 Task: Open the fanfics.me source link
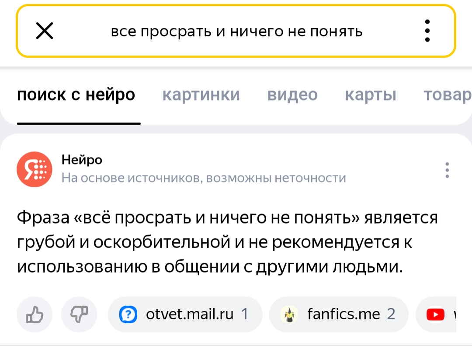[x=339, y=315]
